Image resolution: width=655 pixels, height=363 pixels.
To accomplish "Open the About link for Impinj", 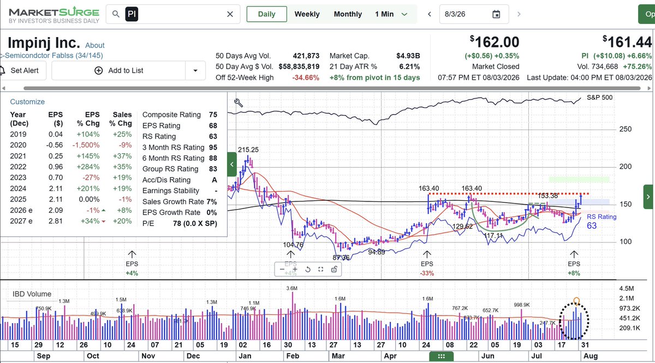I will (95, 45).
